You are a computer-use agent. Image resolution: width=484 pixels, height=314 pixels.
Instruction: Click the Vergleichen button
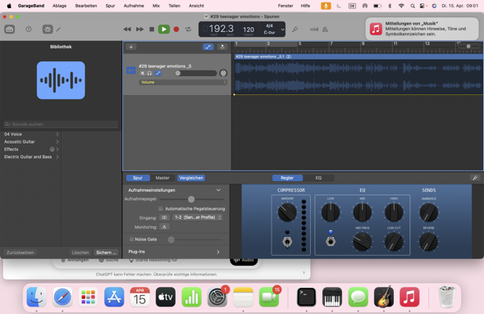[x=191, y=178]
